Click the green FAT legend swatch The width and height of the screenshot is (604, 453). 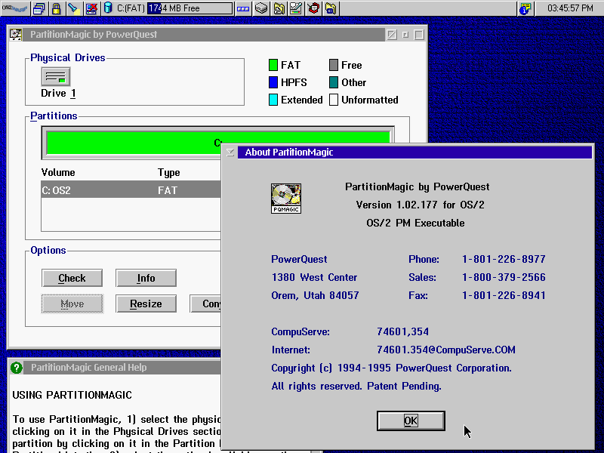pyautogui.click(x=273, y=65)
